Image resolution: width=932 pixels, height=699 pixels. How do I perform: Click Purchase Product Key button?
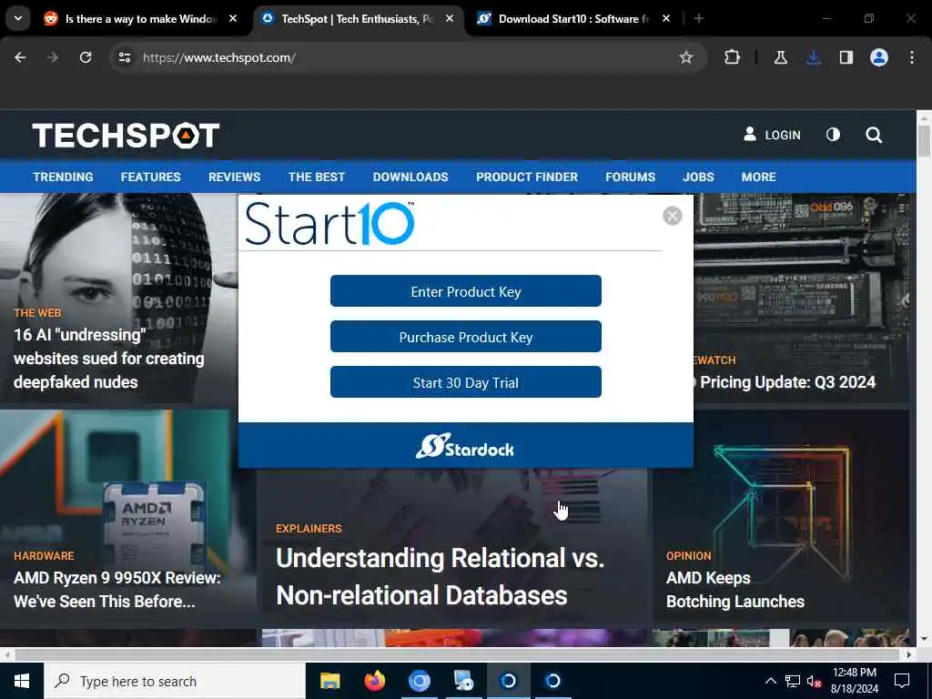pos(465,337)
